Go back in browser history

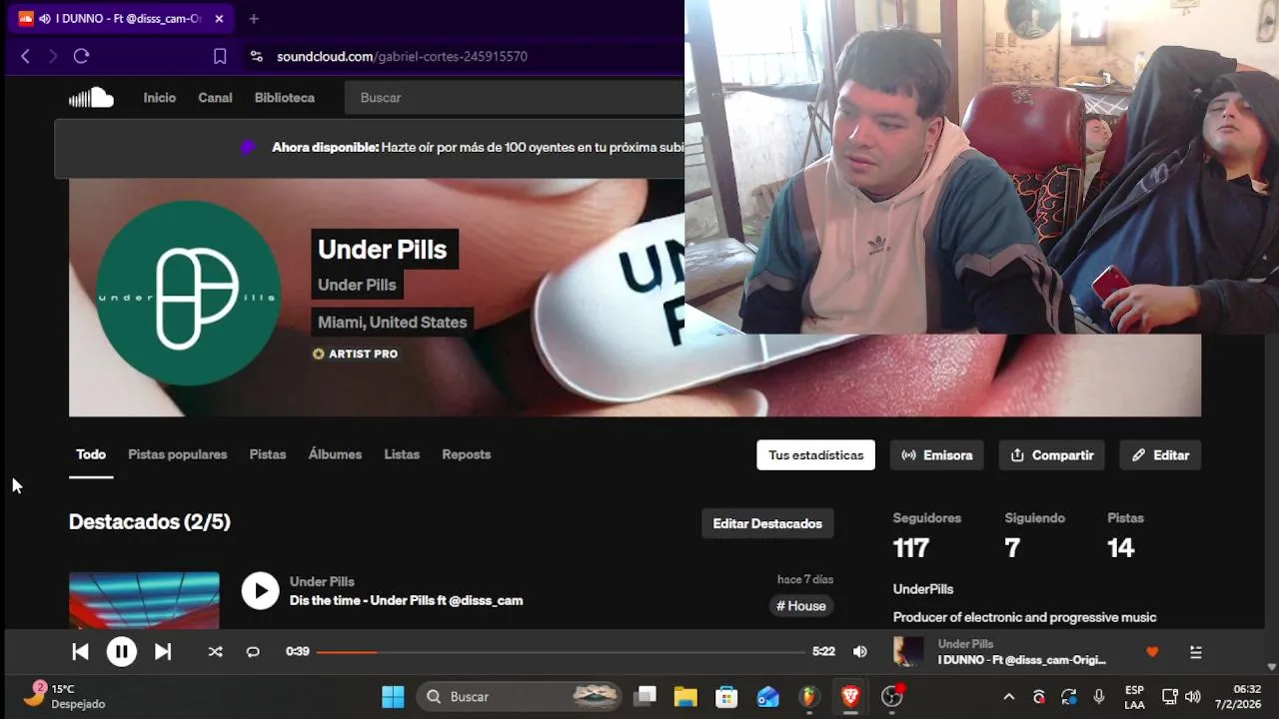point(26,57)
